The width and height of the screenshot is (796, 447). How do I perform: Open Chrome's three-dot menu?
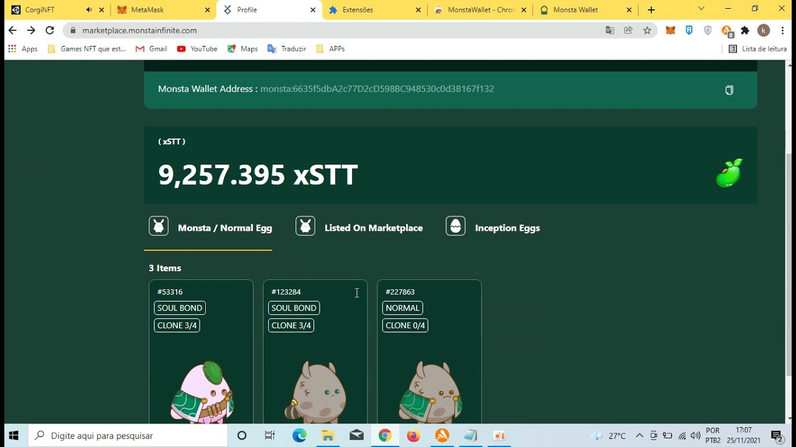[x=782, y=30]
